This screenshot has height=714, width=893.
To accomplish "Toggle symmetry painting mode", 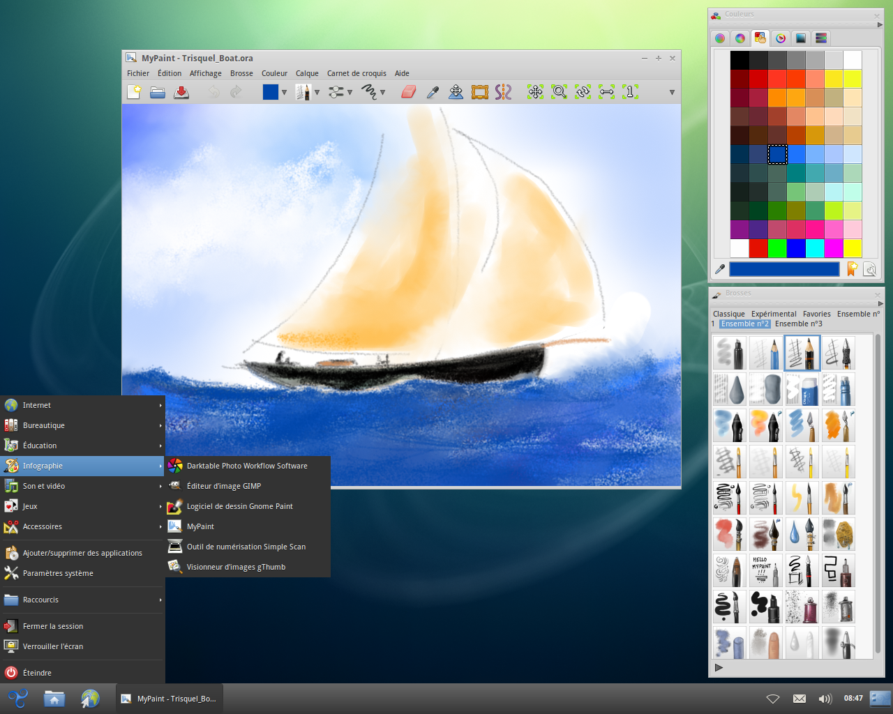I will 504,92.
